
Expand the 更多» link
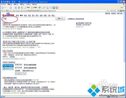(53, 15)
